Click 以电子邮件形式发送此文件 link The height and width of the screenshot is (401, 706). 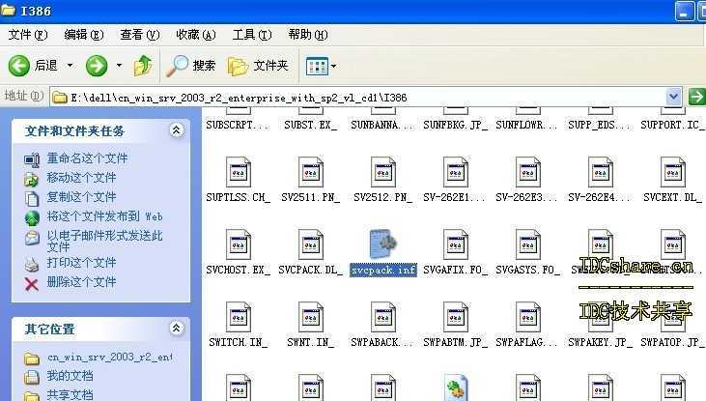pyautogui.click(x=104, y=241)
